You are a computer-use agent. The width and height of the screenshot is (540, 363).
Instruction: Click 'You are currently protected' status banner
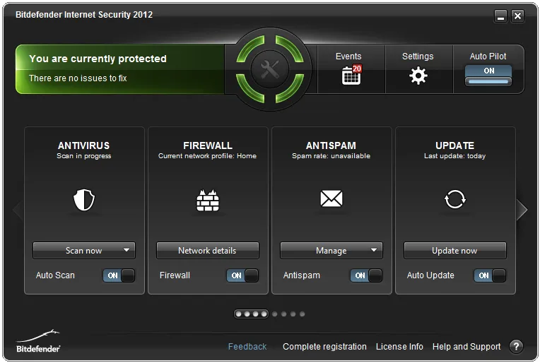click(98, 59)
